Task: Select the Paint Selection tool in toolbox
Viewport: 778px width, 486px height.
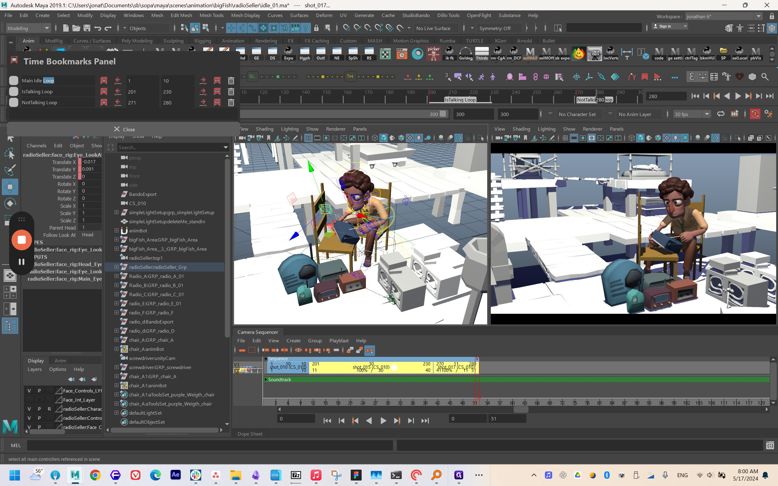Action: 10,170
